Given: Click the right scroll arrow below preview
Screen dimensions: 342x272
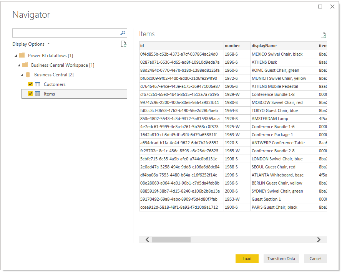Looking at the screenshot, I should coord(319,239).
